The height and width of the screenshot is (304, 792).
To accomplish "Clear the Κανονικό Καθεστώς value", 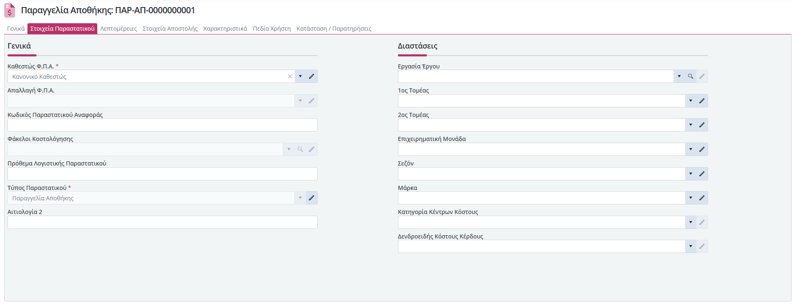I will click(x=290, y=76).
